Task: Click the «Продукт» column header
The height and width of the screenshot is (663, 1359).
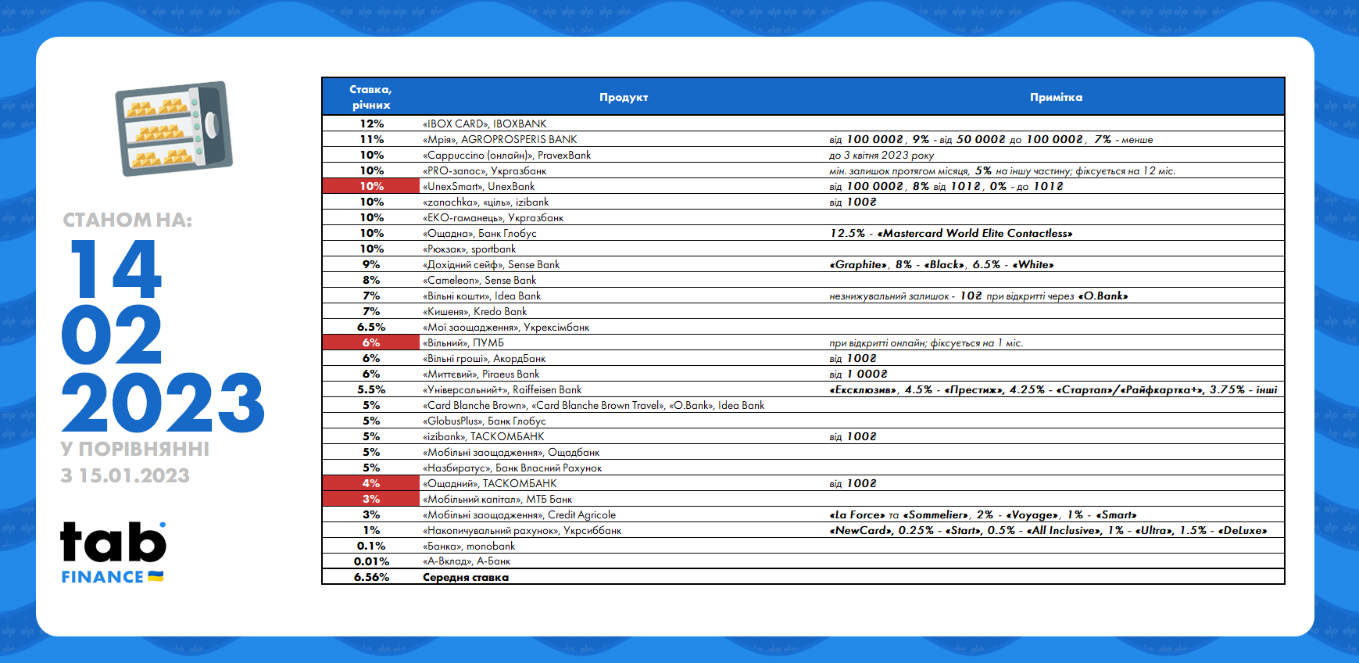Action: pyautogui.click(x=624, y=97)
